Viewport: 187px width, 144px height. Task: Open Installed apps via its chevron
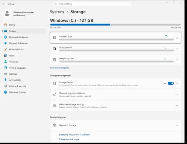click(177, 37)
